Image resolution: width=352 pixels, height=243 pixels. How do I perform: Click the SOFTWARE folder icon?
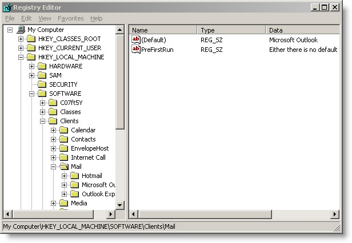pyautogui.click(x=42, y=94)
